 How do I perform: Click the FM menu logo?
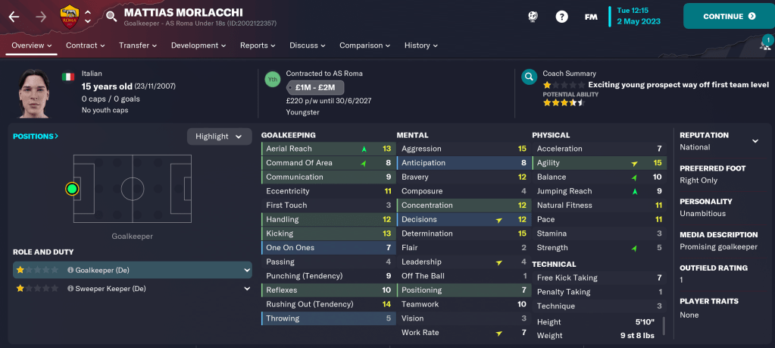pos(591,16)
